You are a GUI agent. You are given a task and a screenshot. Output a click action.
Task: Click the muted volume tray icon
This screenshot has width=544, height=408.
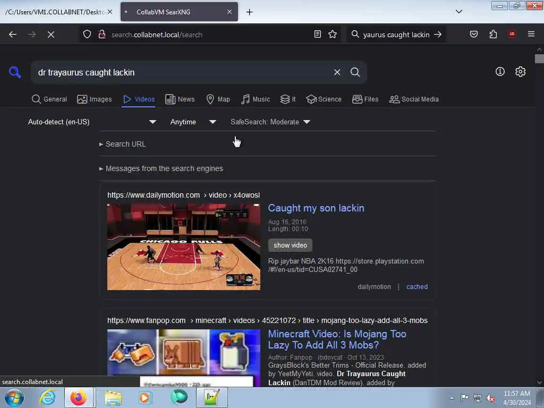[490, 398]
